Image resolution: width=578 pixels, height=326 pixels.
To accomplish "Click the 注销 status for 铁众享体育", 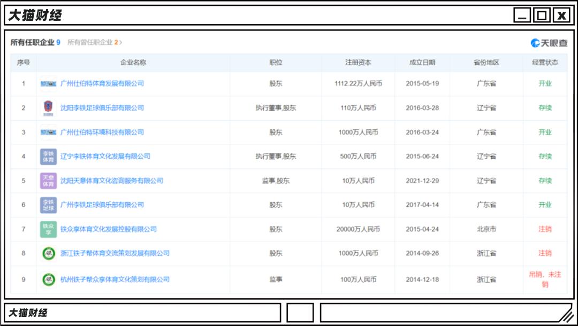I will pos(545,229).
